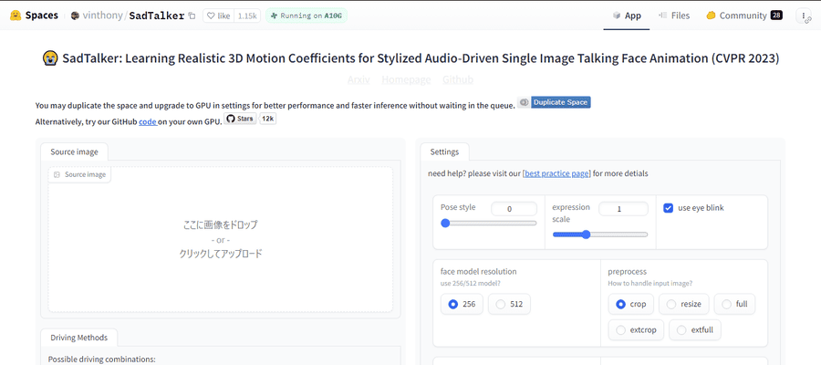Click the Community tab icon
The height and width of the screenshot is (365, 821).
click(711, 16)
